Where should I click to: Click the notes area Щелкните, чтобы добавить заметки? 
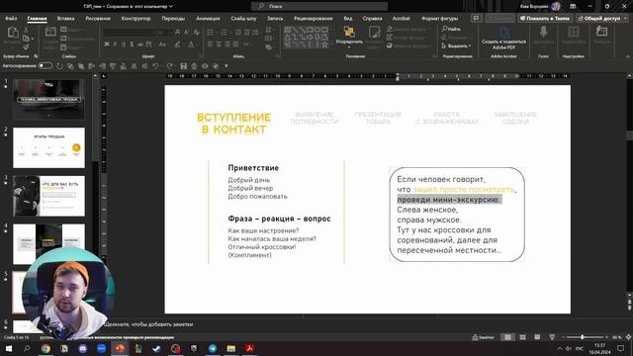[x=148, y=324]
